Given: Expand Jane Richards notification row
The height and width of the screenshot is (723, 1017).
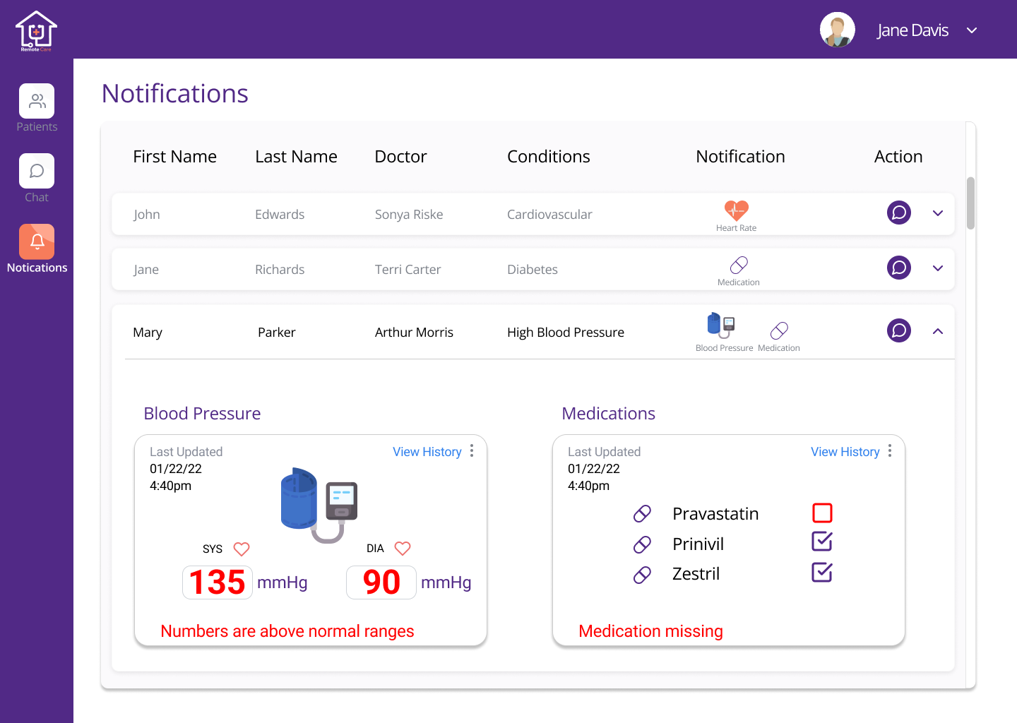Looking at the screenshot, I should [x=938, y=268].
